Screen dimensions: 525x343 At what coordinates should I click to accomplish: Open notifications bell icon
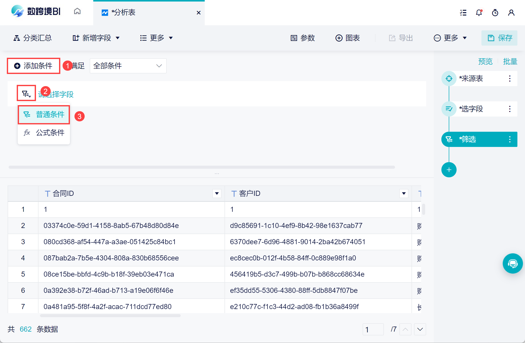coord(479,13)
